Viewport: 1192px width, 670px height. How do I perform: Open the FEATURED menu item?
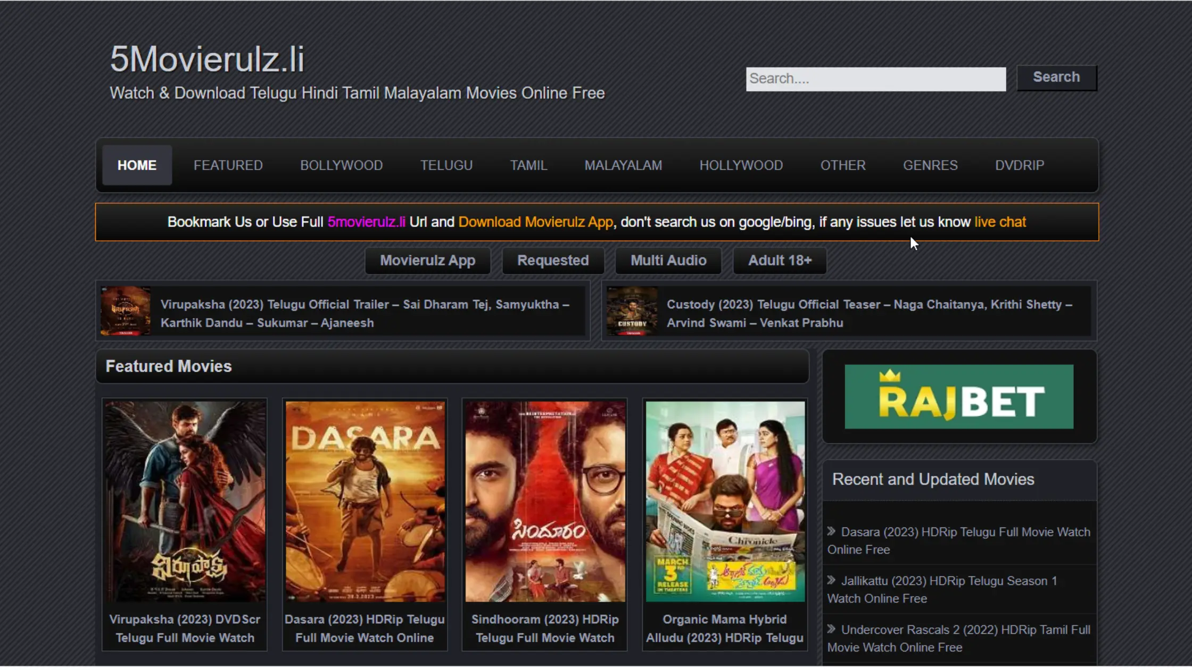pos(228,165)
